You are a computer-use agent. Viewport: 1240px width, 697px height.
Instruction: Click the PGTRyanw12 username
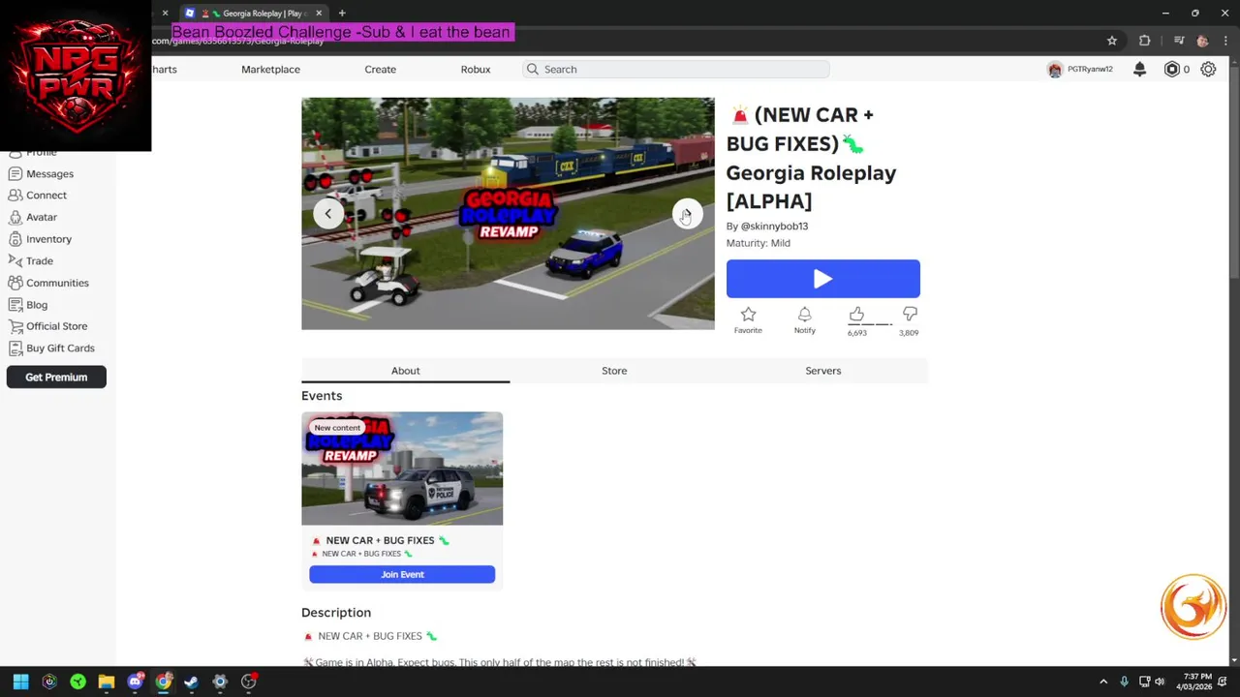[1090, 69]
